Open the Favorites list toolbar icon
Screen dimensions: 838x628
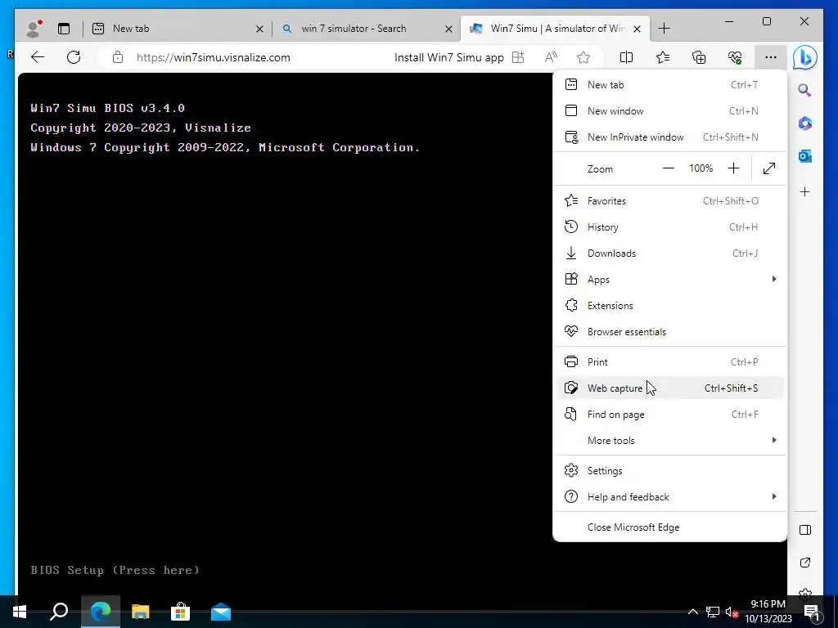(x=663, y=57)
